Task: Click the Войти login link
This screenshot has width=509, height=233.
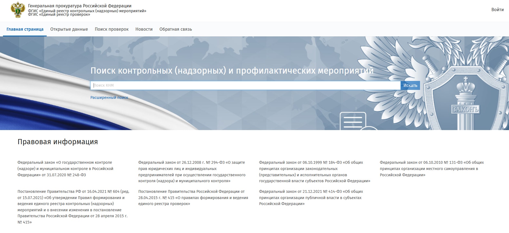Action: (498, 10)
